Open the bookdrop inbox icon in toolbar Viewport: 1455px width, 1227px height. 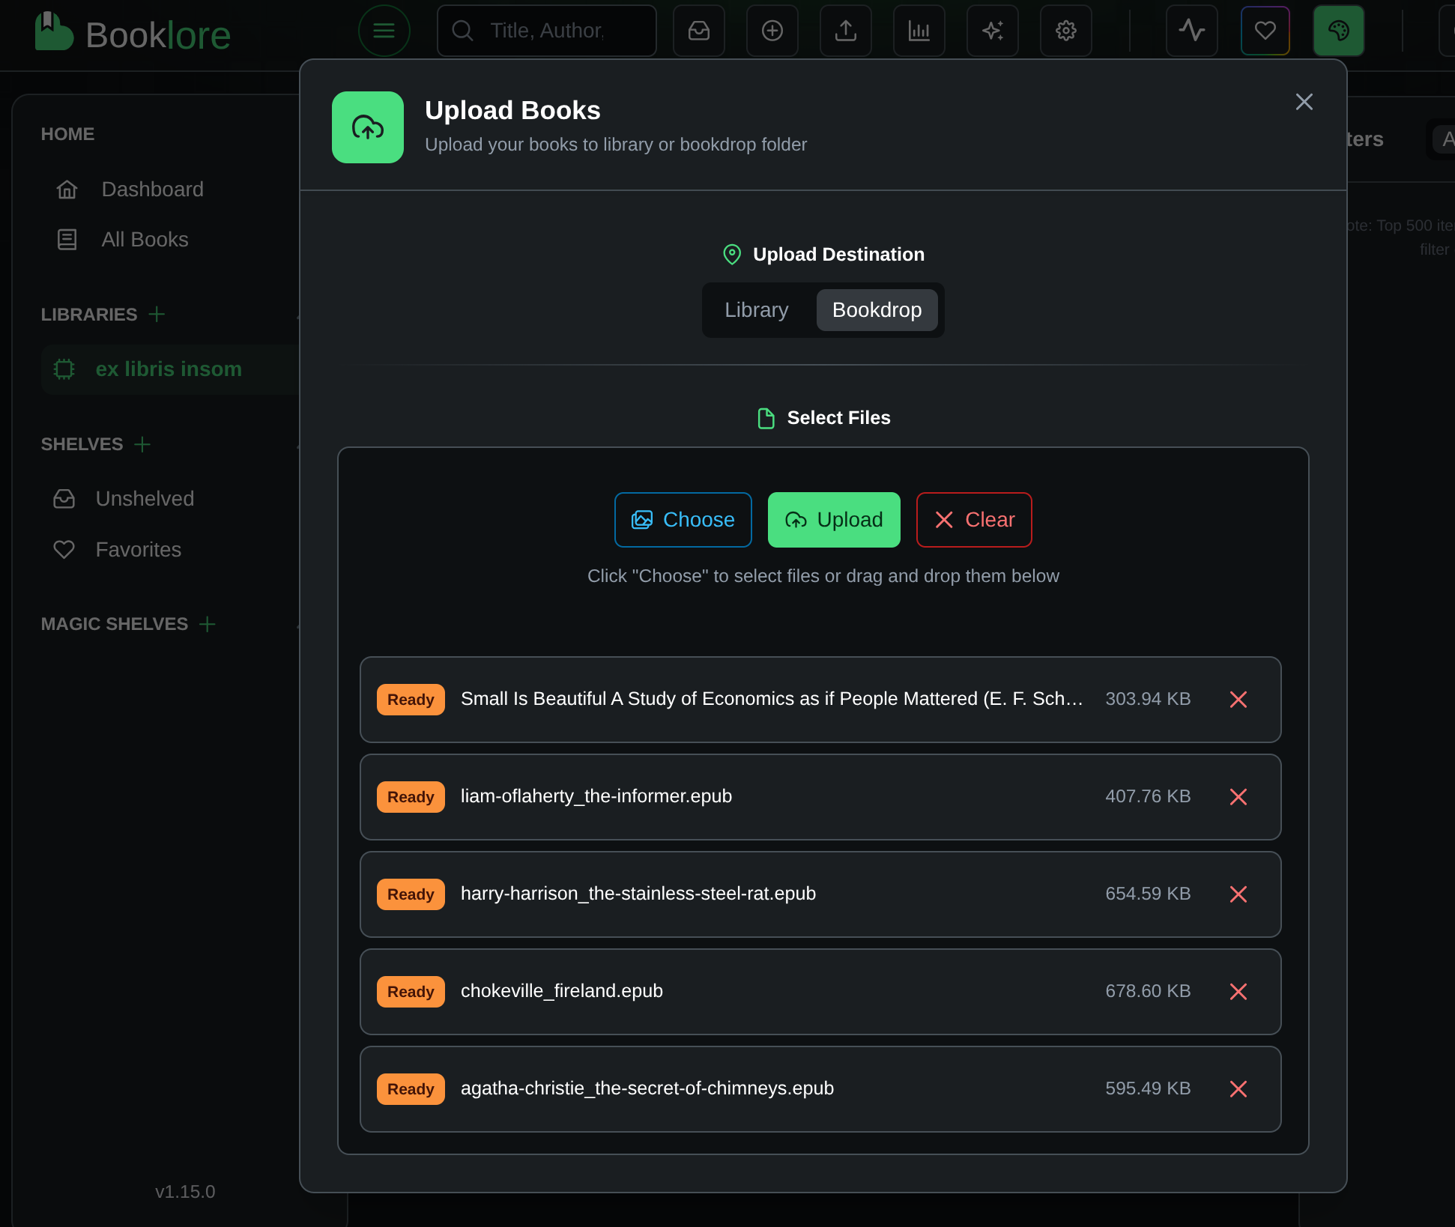pos(698,31)
